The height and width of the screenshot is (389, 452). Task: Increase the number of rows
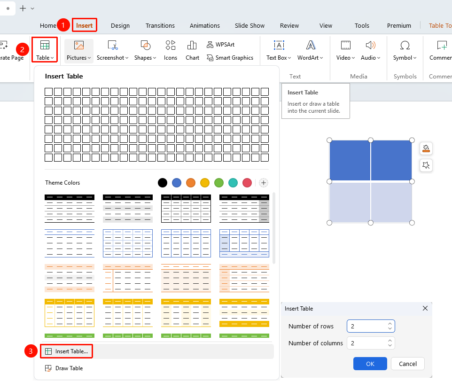point(390,324)
